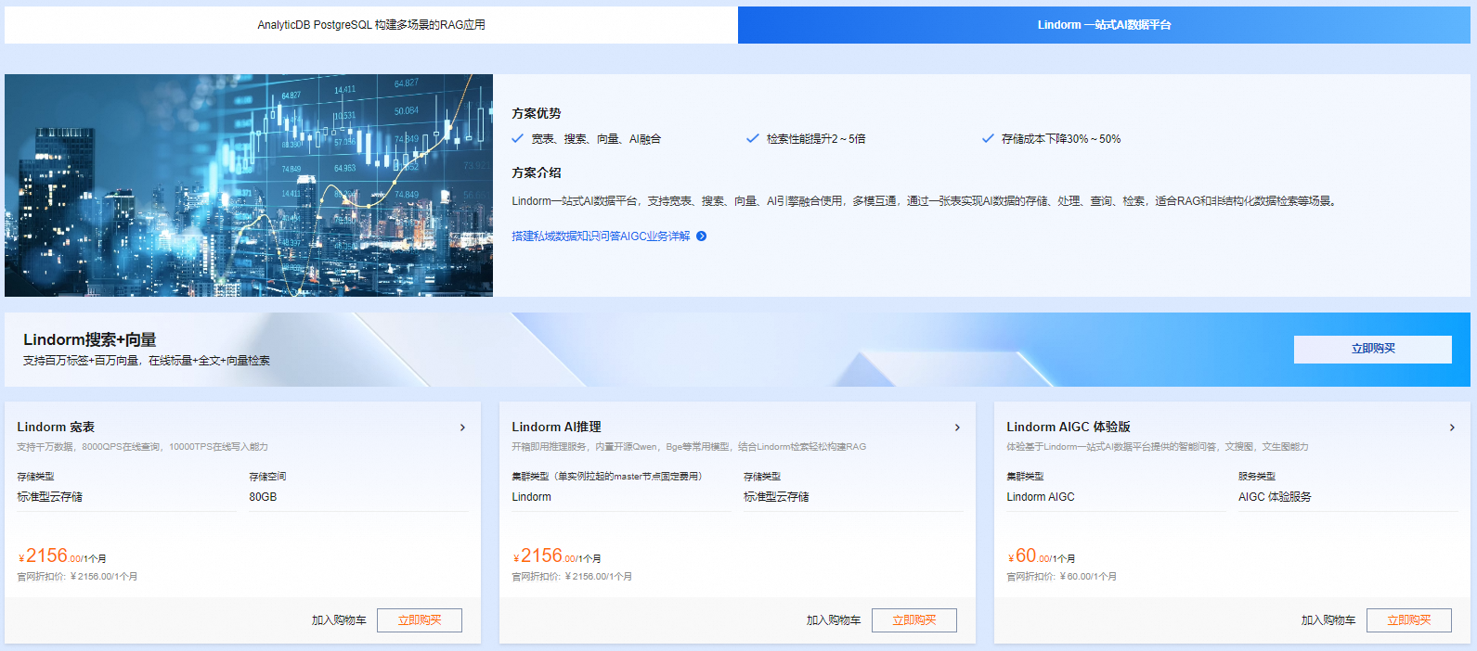Click the Lindorm搜索+向量 banner heading
Viewport: 1477px width, 651px height.
coord(89,339)
